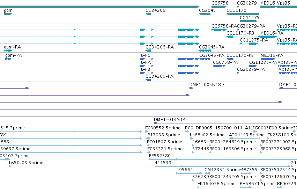Open EST label FGC005E09.5prime
The width and height of the screenshot is (297, 189).
[x=273, y=128]
